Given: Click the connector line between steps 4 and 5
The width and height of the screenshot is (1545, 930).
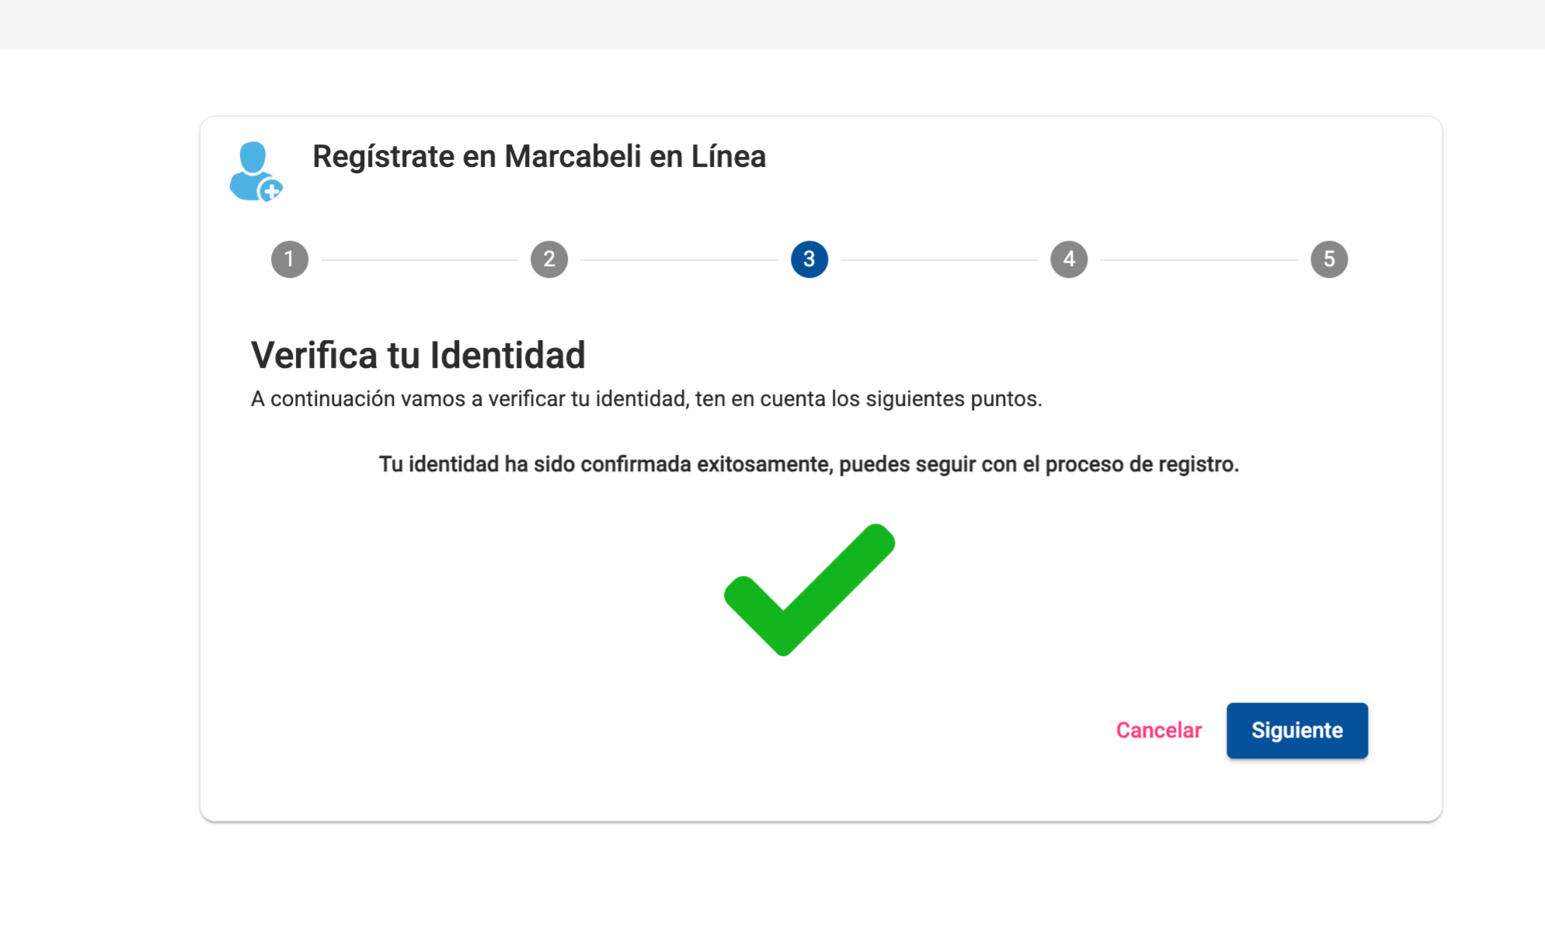Looking at the screenshot, I should point(1199,260).
